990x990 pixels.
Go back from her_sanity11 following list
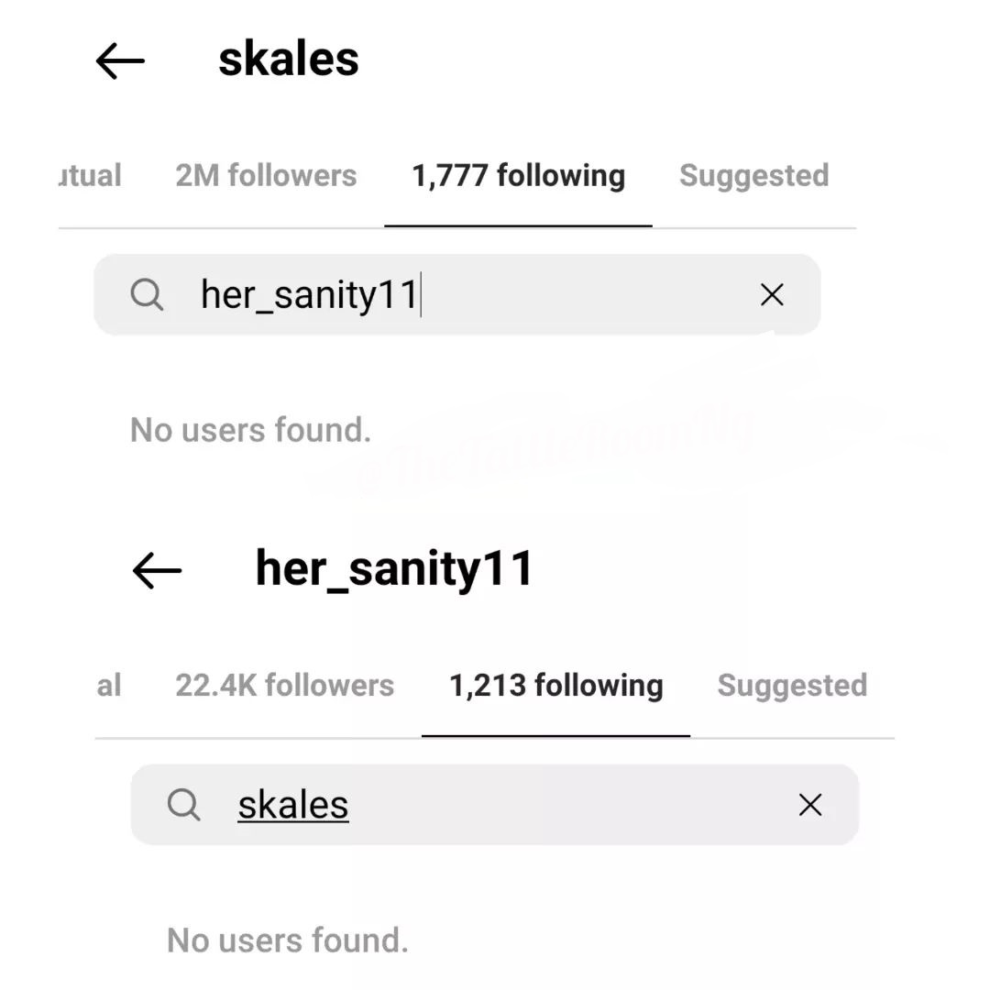click(158, 570)
